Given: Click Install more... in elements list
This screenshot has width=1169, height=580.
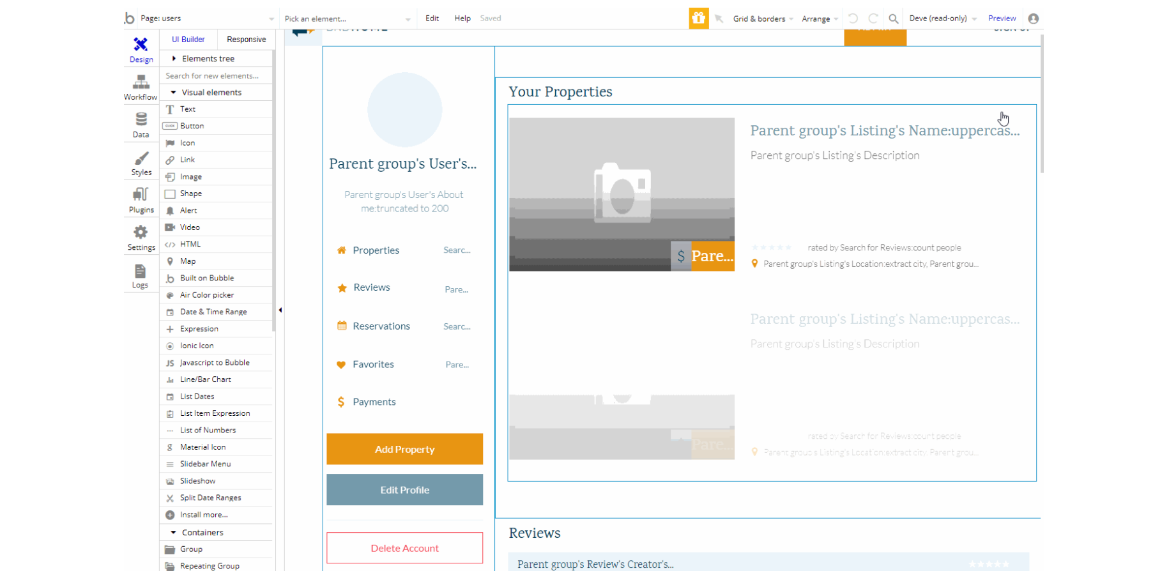Looking at the screenshot, I should click(216, 515).
